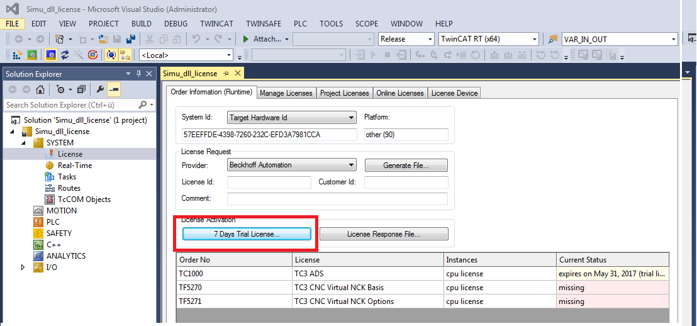Click the License node icon in the tree
Viewport: 697px width, 326px height.
(50, 154)
